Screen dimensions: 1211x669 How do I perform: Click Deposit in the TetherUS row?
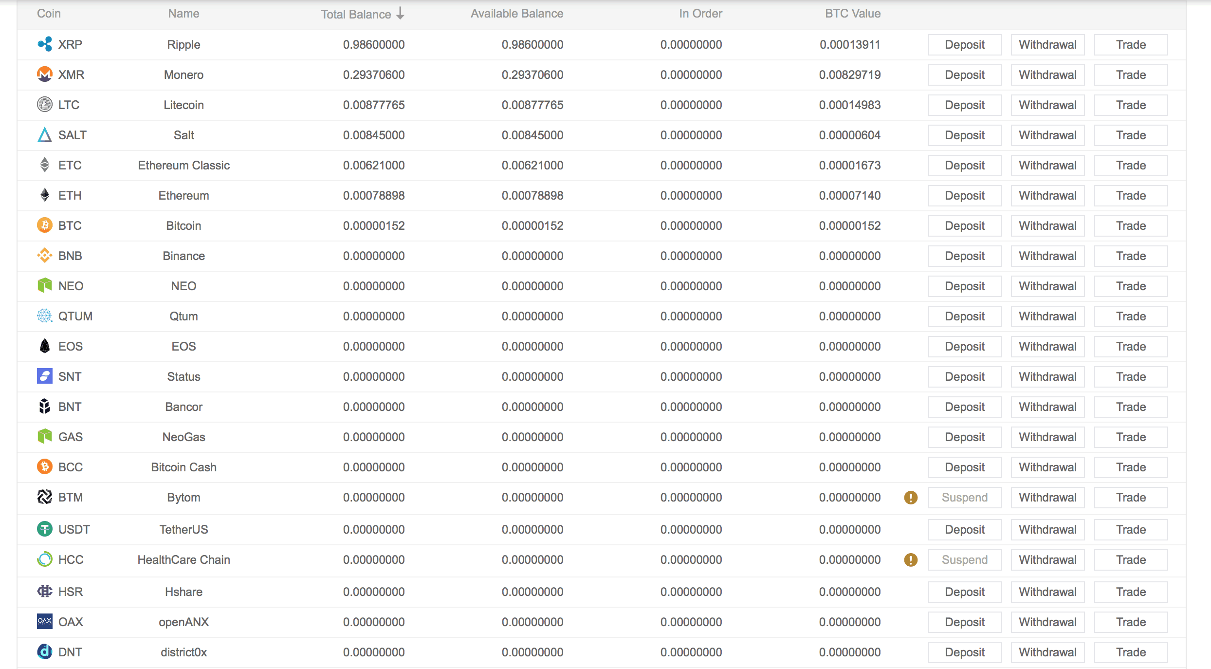click(x=965, y=530)
